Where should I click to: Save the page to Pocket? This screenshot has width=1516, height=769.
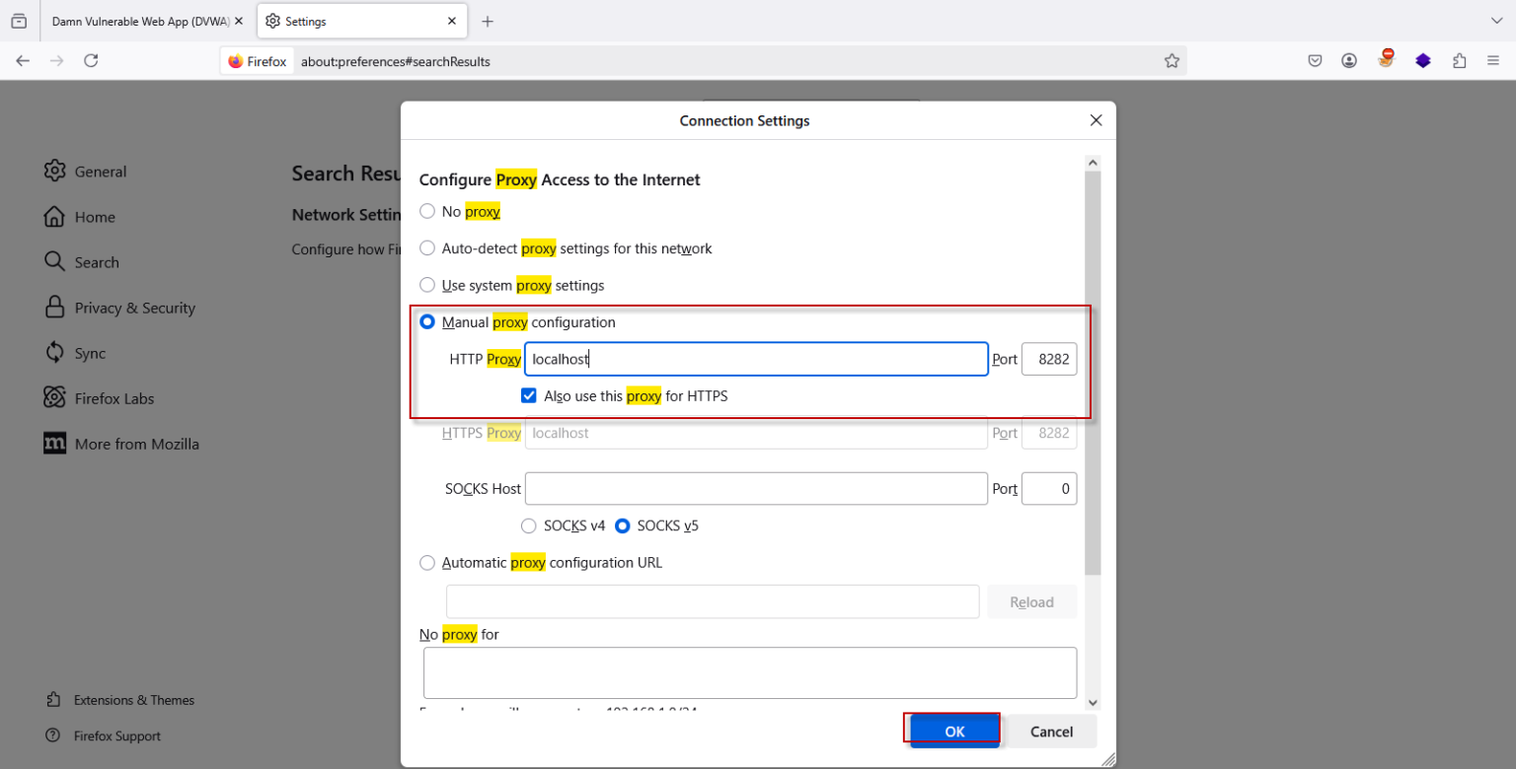pyautogui.click(x=1314, y=60)
